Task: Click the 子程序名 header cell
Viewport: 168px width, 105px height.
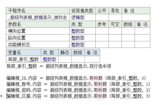Action: [x=38, y=11]
